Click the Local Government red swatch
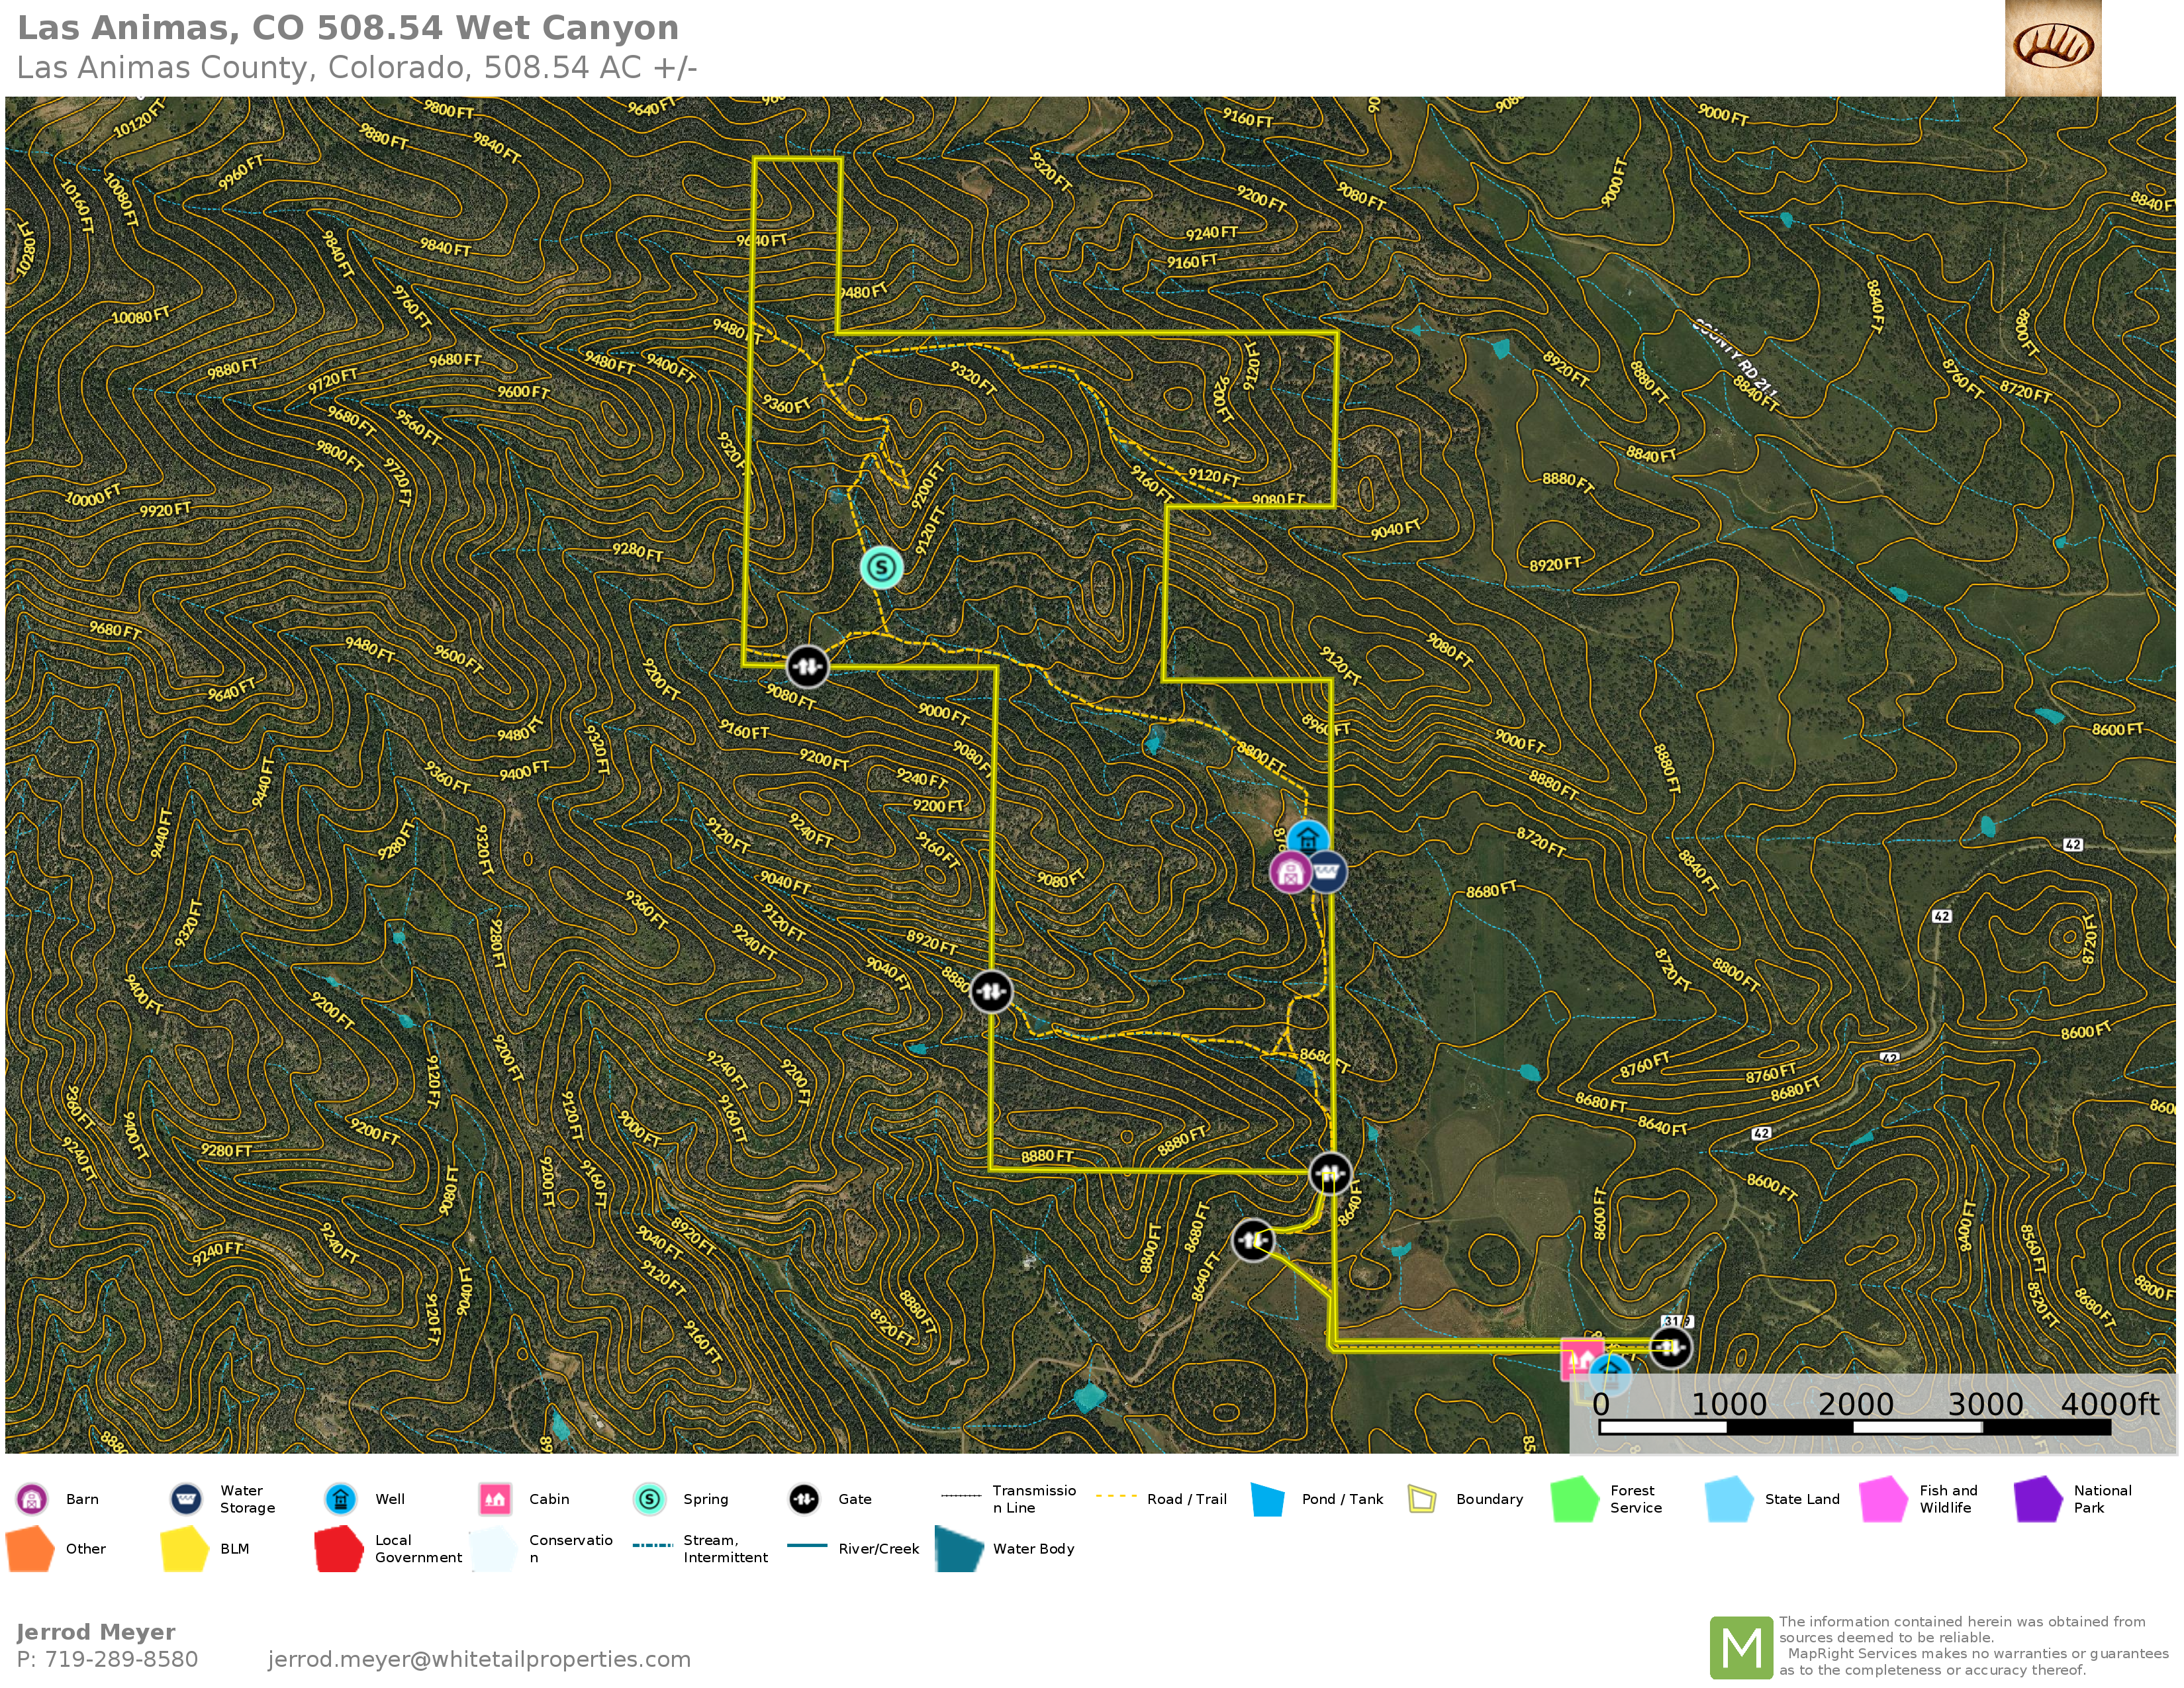The image size is (2184, 1688). point(339,1549)
